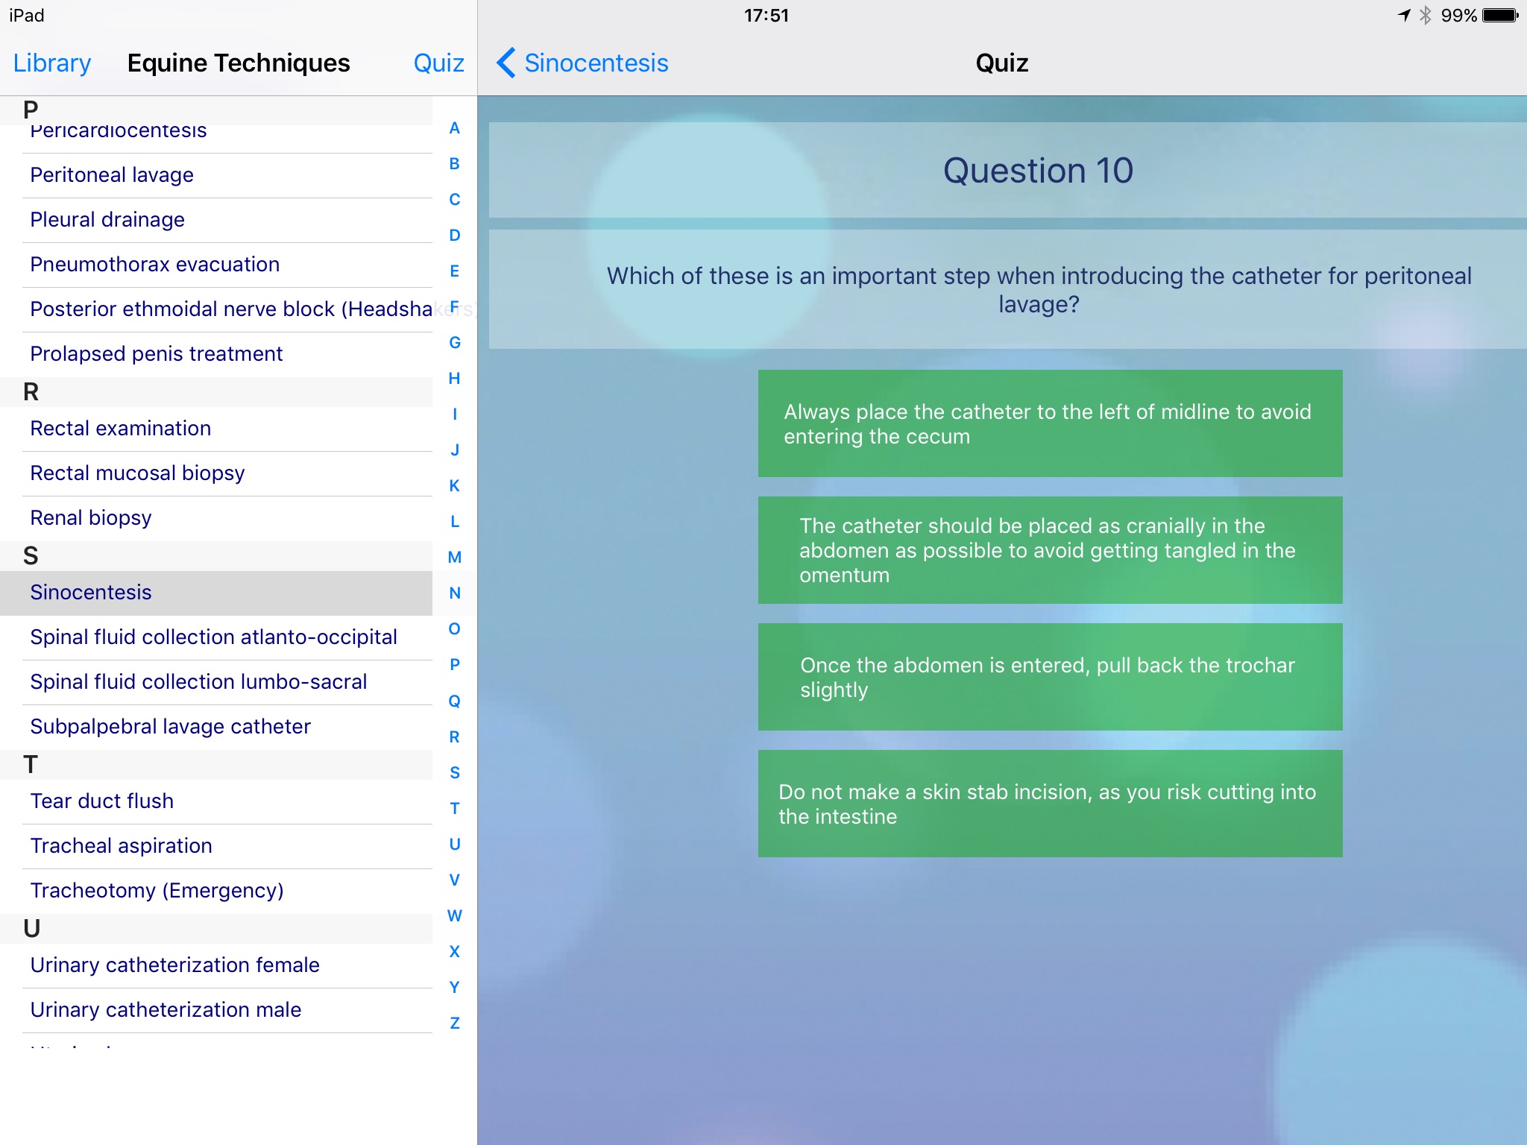
Task: Tap the Quiz navigation icon
Action: click(x=439, y=63)
